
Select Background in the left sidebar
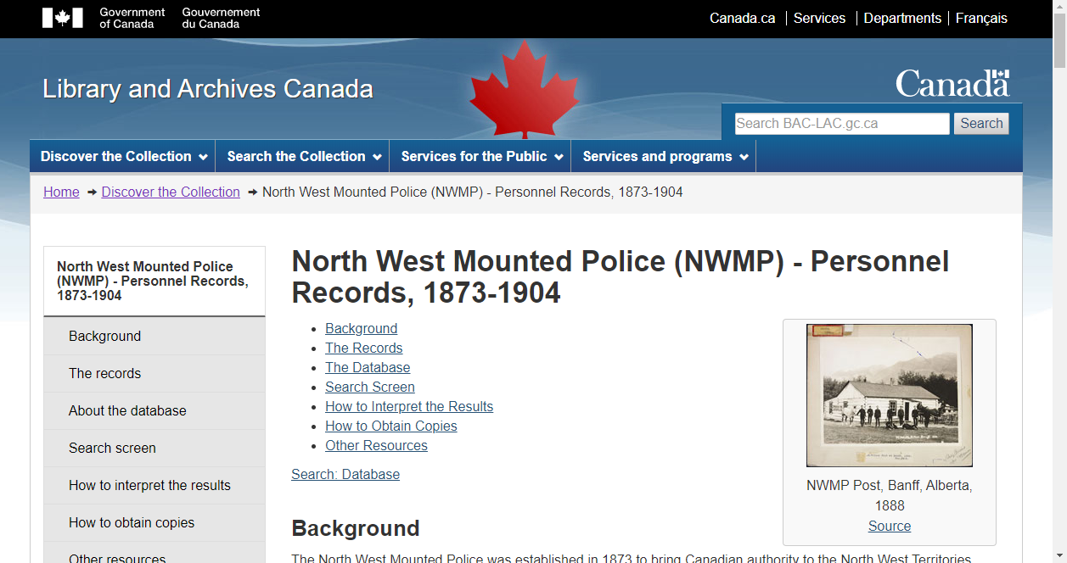(104, 336)
